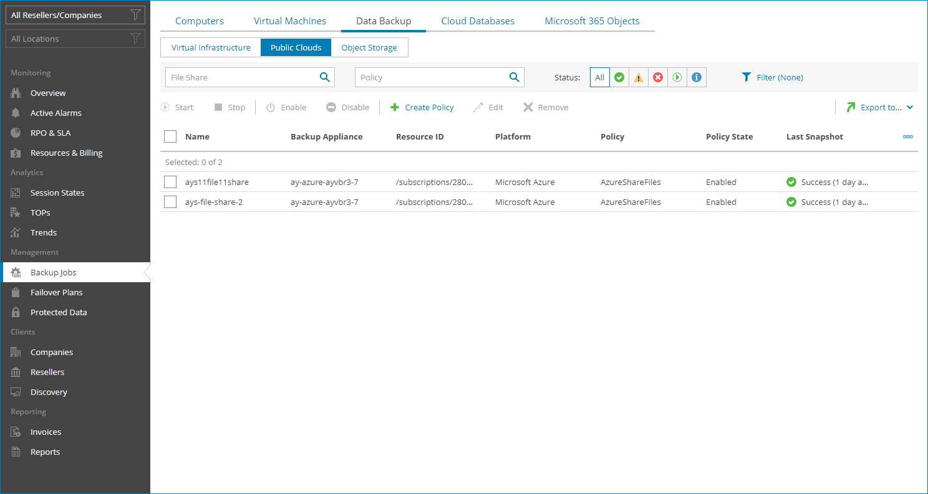This screenshot has height=494, width=928.
Task: Filter by warning status icon
Action: point(639,78)
